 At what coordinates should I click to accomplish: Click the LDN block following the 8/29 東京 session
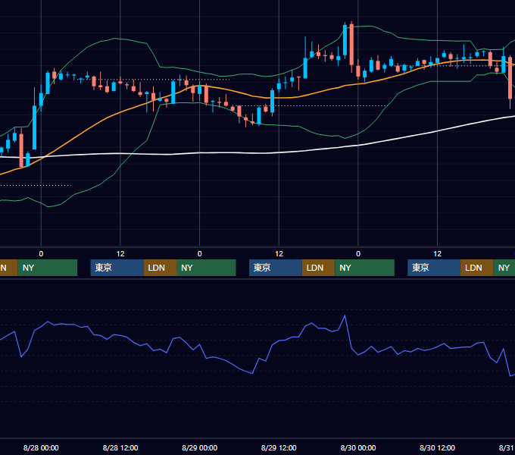click(x=319, y=268)
